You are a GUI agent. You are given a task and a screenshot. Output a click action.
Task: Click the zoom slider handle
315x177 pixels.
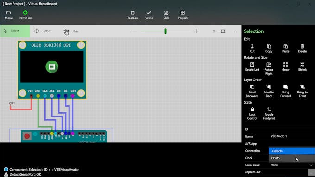click(165, 31)
